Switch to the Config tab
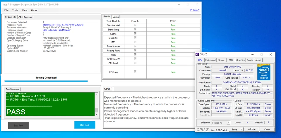The image size is (281, 138). (116, 17)
